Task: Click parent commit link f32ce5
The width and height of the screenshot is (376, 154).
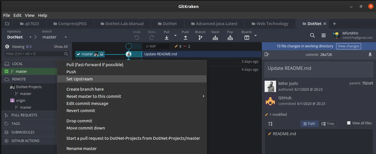Action: [x=368, y=83]
